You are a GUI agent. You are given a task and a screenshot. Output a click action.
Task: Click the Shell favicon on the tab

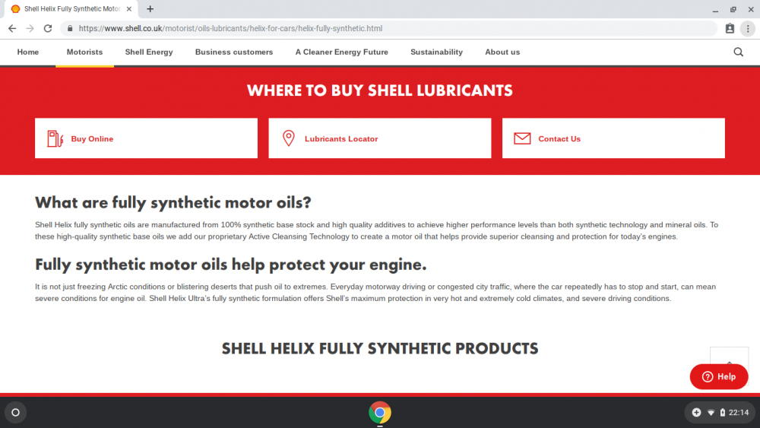pos(15,8)
